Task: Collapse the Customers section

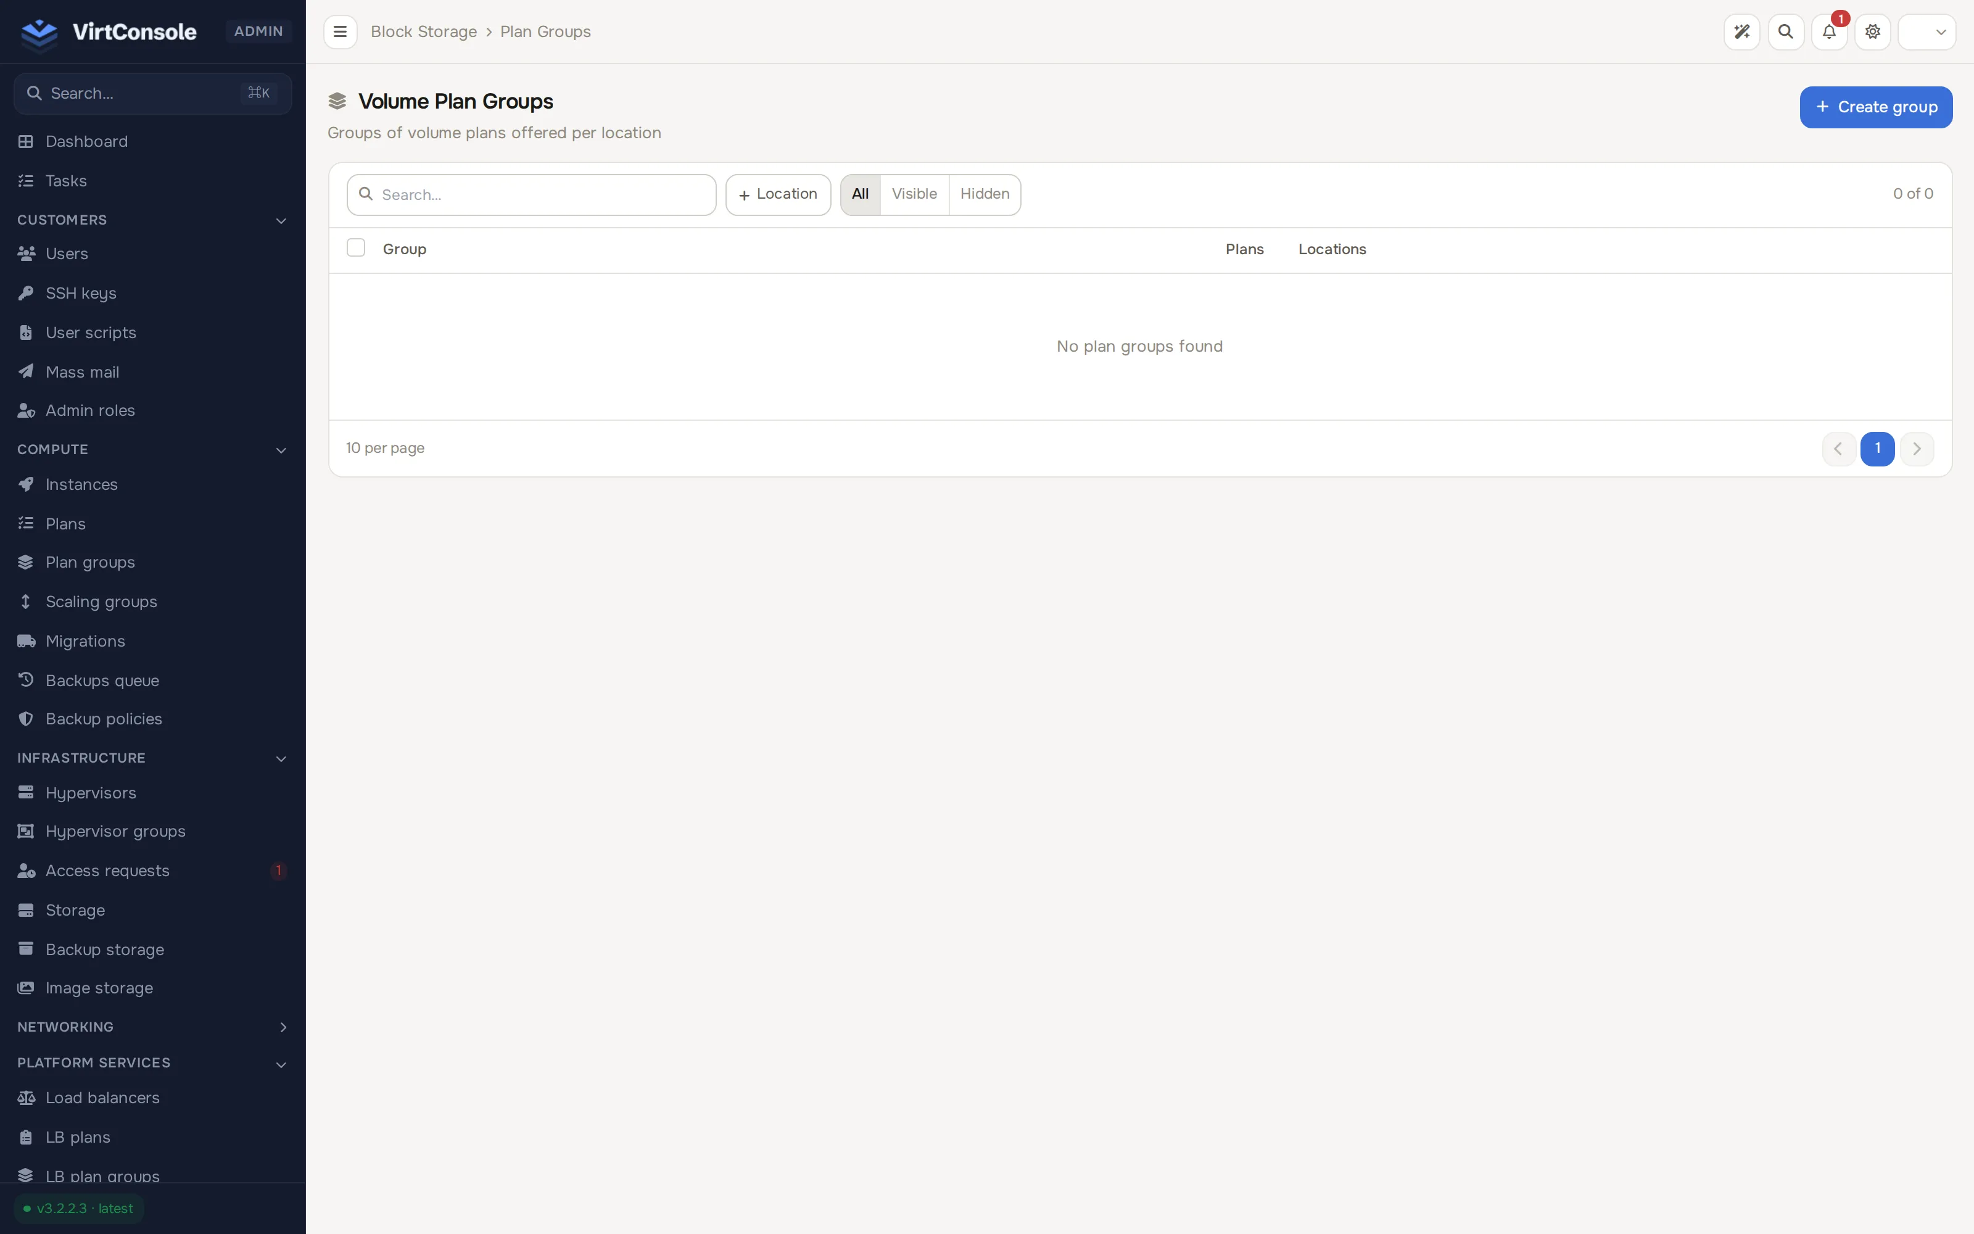Action: coord(152,220)
